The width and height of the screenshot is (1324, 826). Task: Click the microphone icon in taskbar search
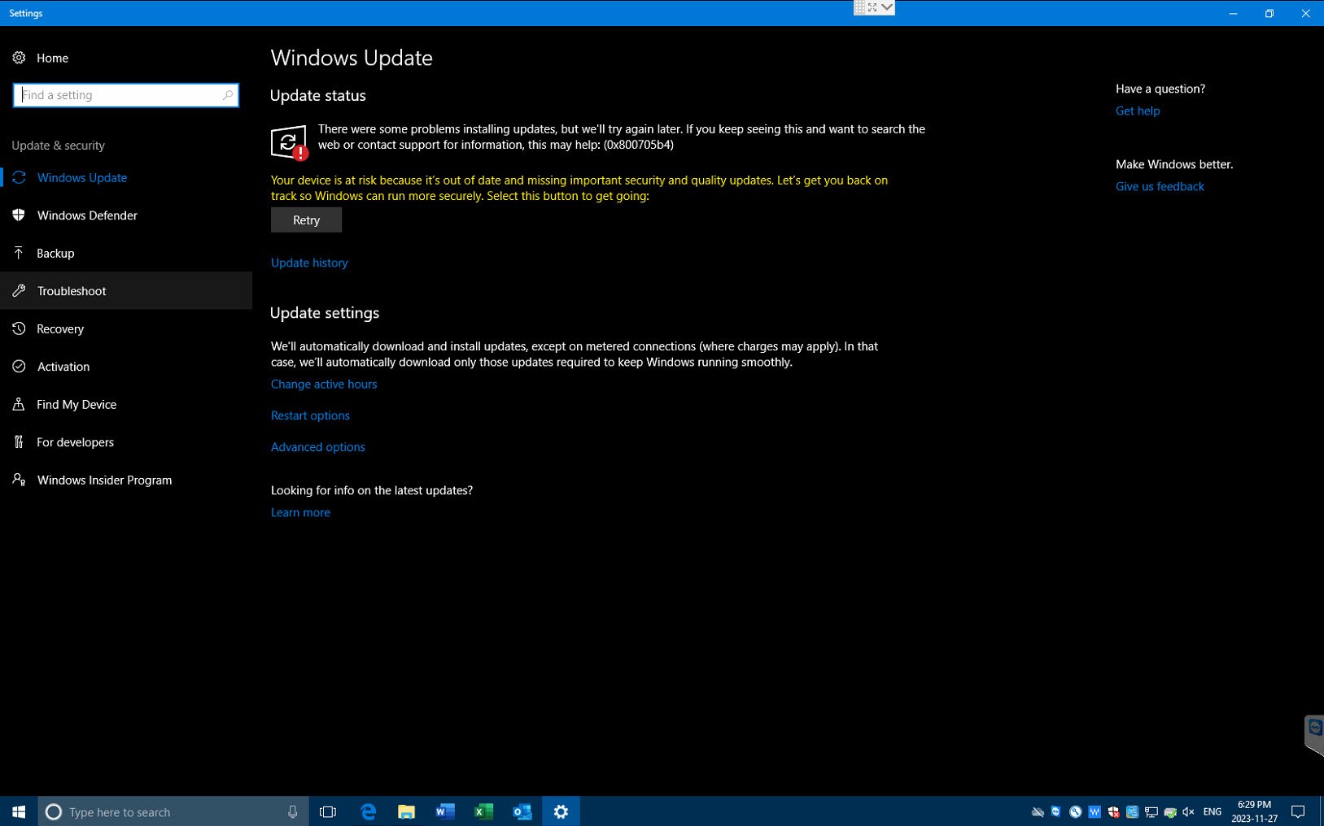pos(292,811)
